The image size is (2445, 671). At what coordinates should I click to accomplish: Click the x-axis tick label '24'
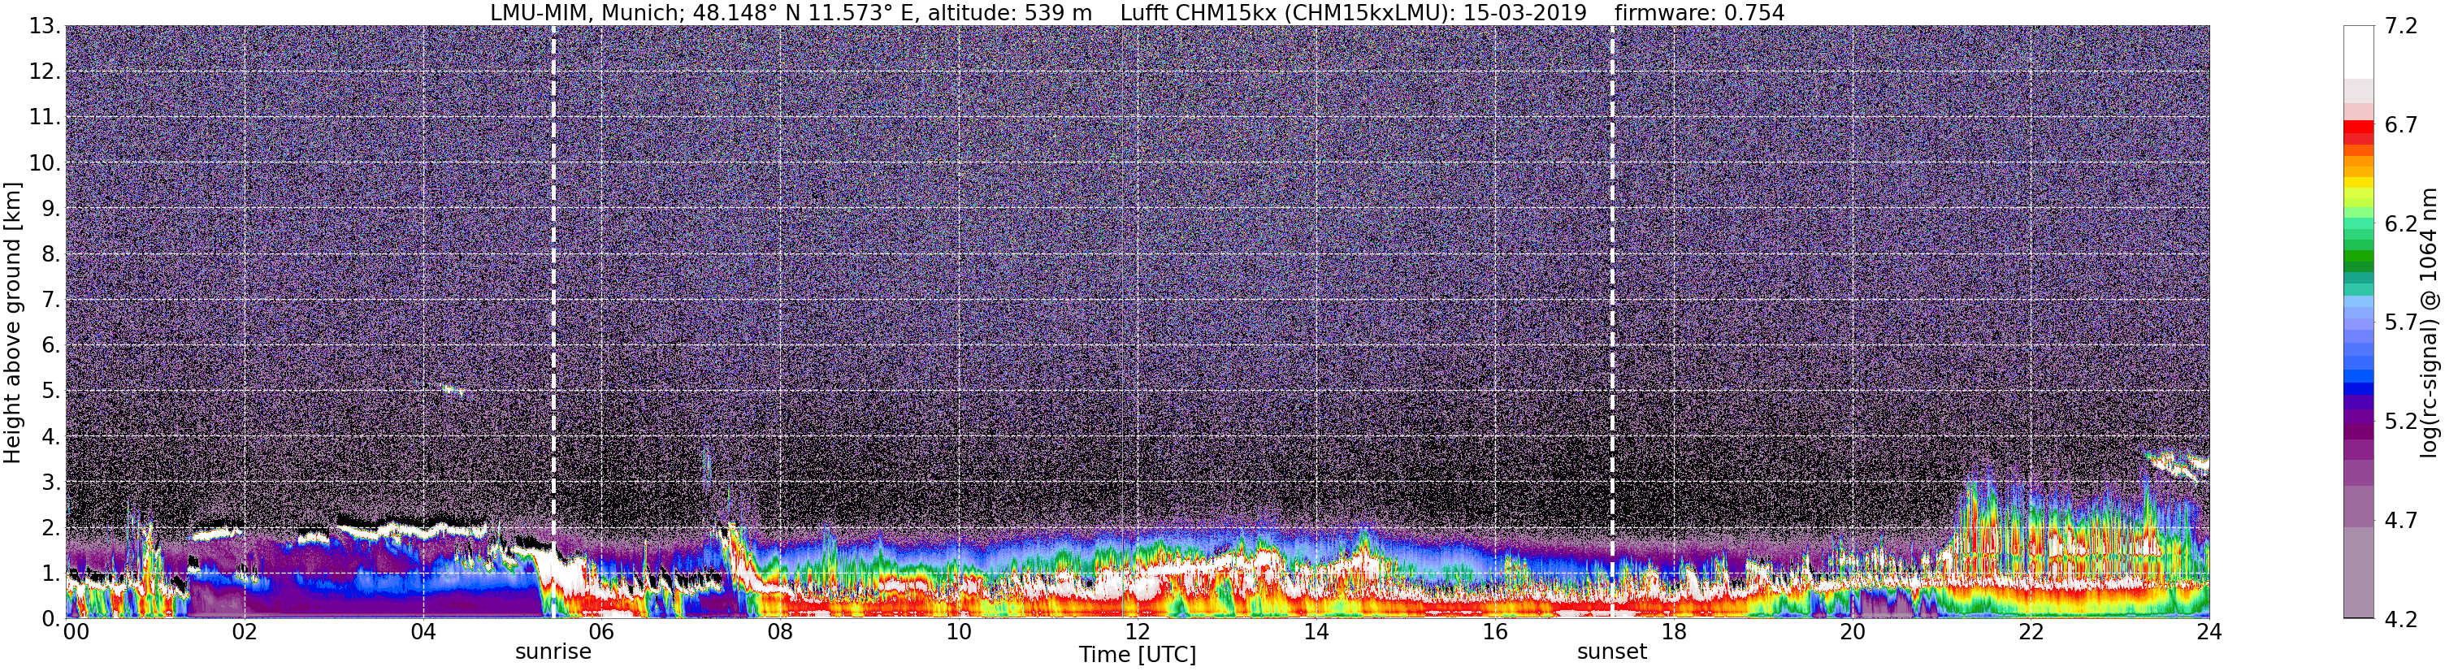point(2209,632)
